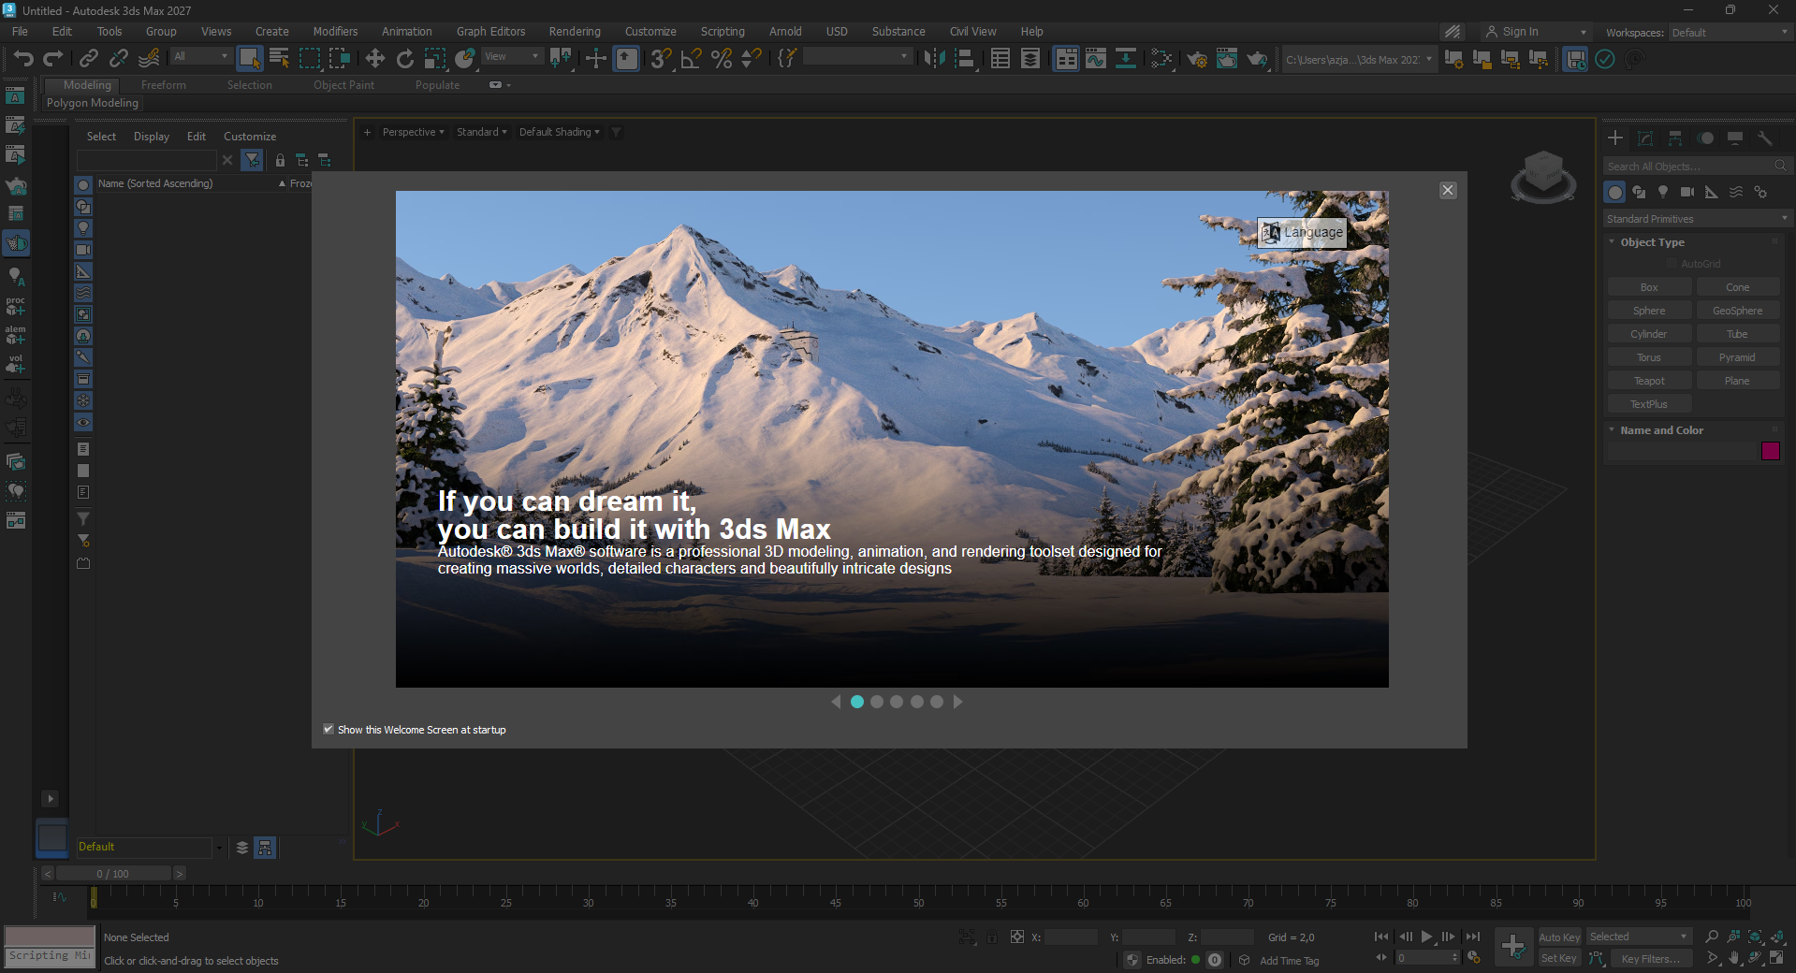Viewport: 1796px width, 973px height.
Task: Jump to the end of animation
Action: click(1473, 937)
